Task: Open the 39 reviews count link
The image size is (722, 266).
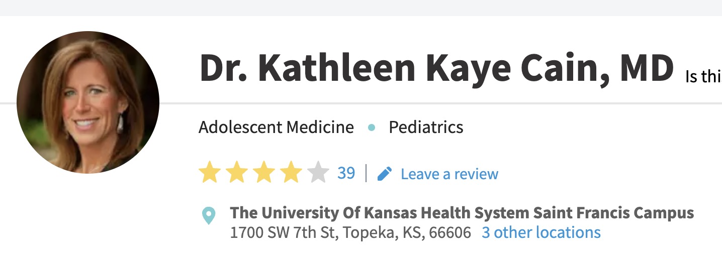Action: 346,173
